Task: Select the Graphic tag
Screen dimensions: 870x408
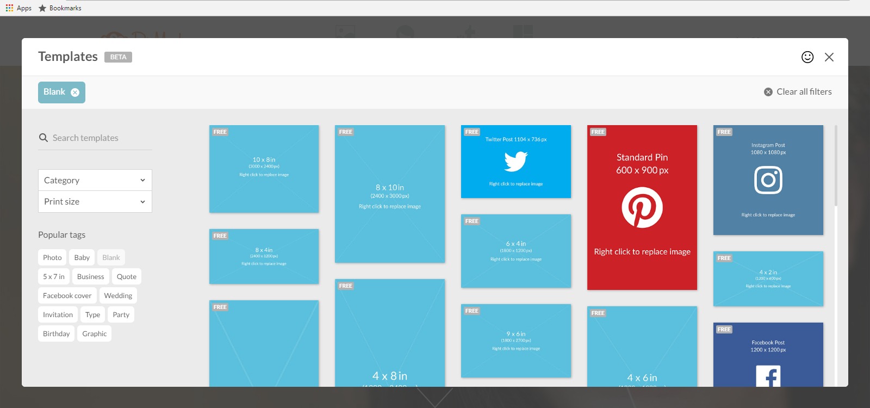Action: 95,333
